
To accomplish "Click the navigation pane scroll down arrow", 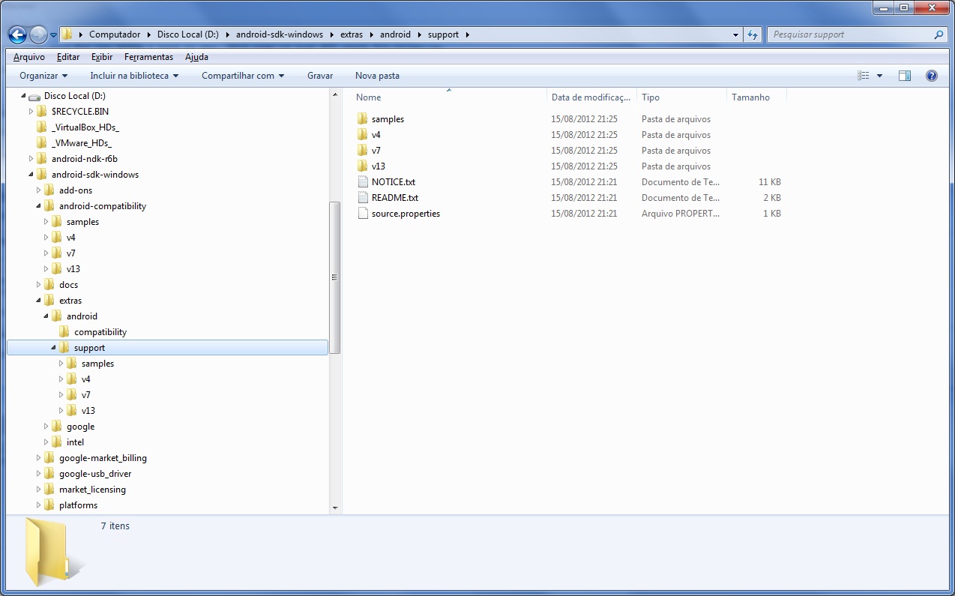I will (334, 508).
